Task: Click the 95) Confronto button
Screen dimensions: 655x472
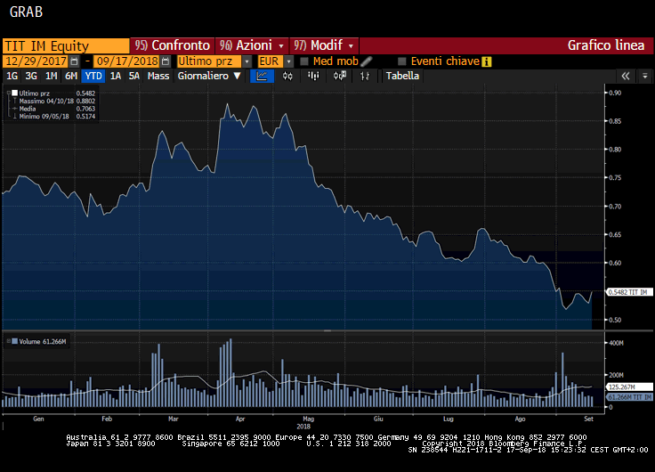Action: [x=172, y=45]
